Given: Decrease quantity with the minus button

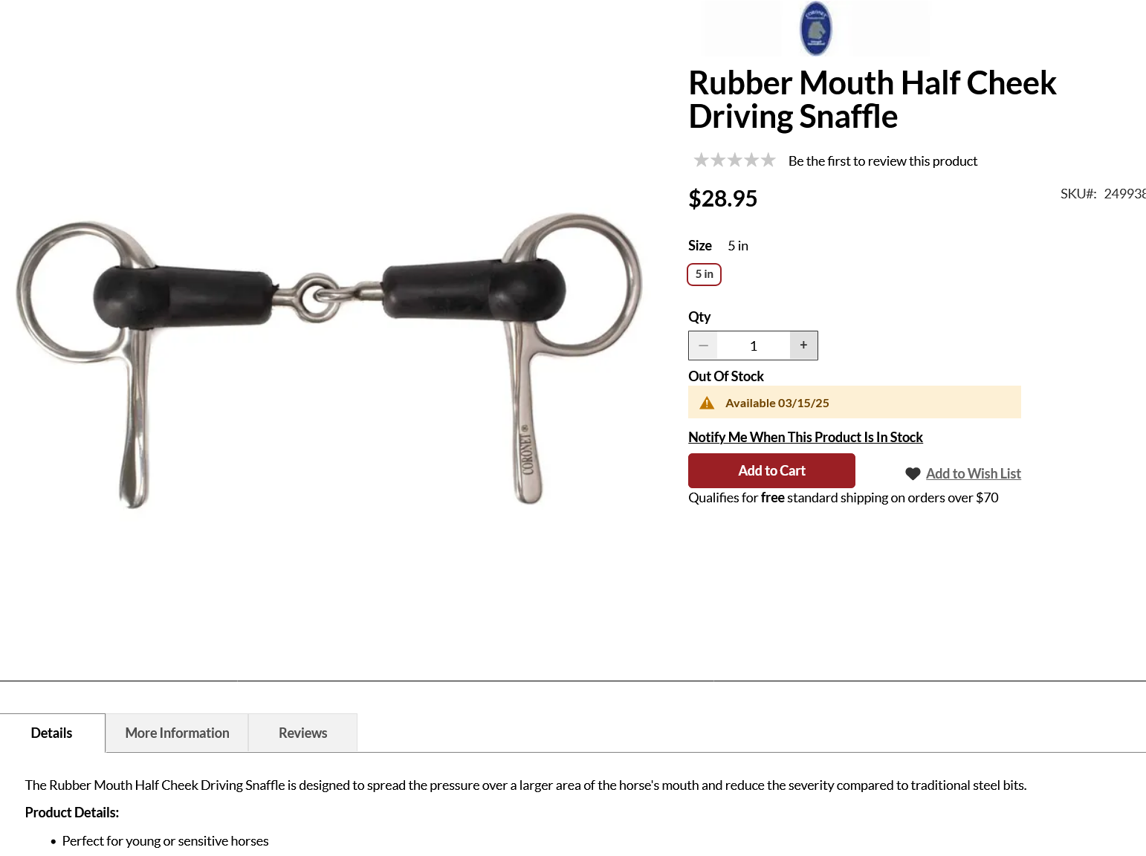Looking at the screenshot, I should click(x=703, y=346).
